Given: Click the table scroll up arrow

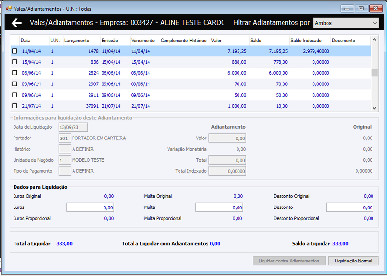Looking at the screenshot, I should (x=374, y=40).
